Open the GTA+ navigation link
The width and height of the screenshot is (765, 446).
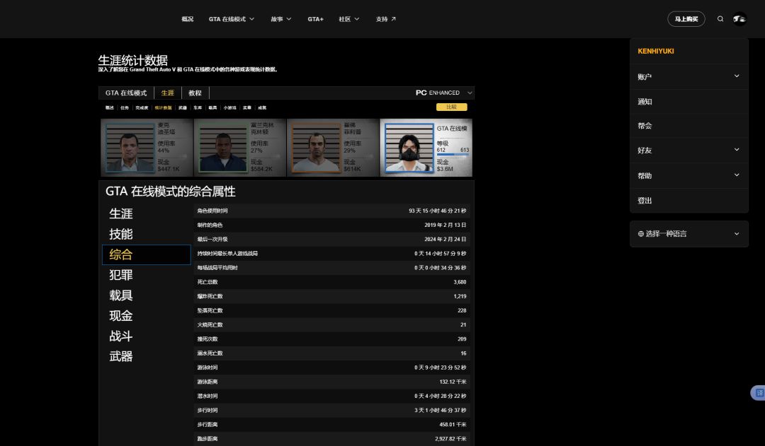pyautogui.click(x=315, y=19)
